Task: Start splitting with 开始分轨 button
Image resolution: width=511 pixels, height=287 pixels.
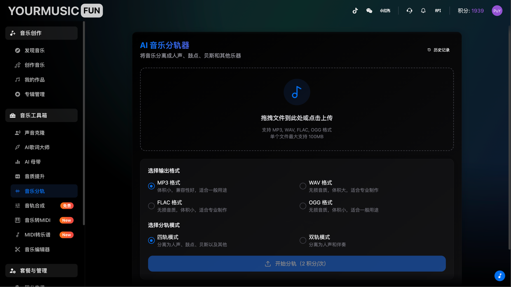Action: coord(297,264)
